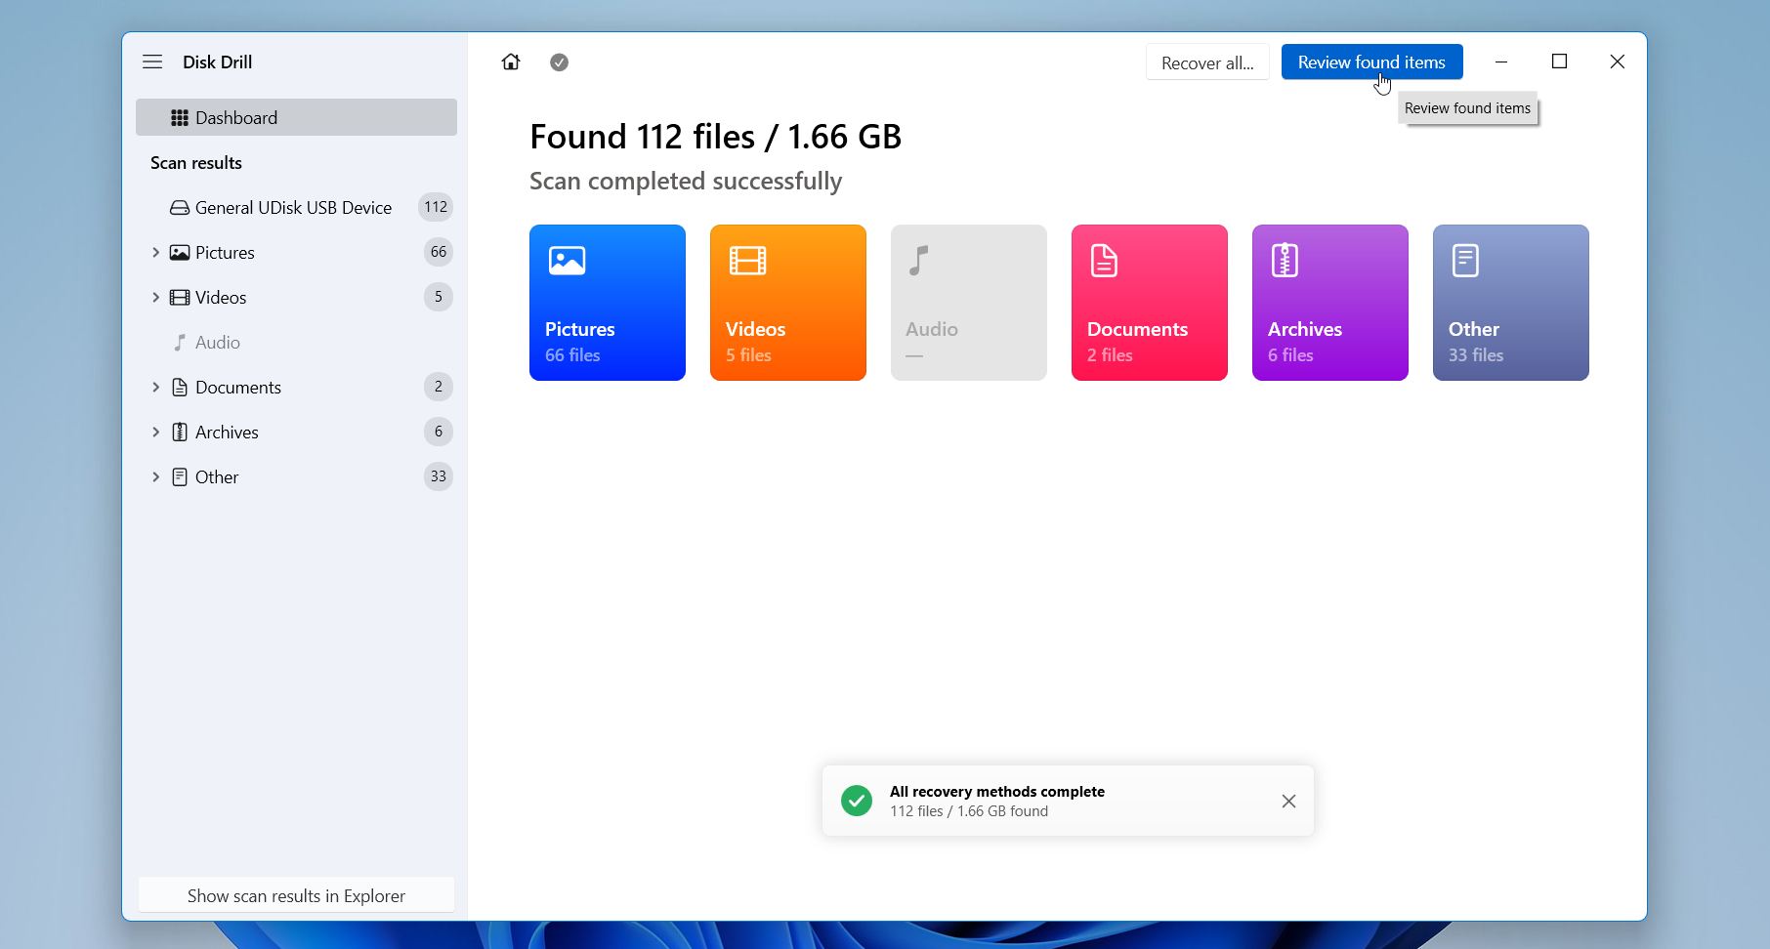This screenshot has width=1770, height=949.
Task: Expand the Pictures tree item in the sidebar
Action: tap(155, 252)
